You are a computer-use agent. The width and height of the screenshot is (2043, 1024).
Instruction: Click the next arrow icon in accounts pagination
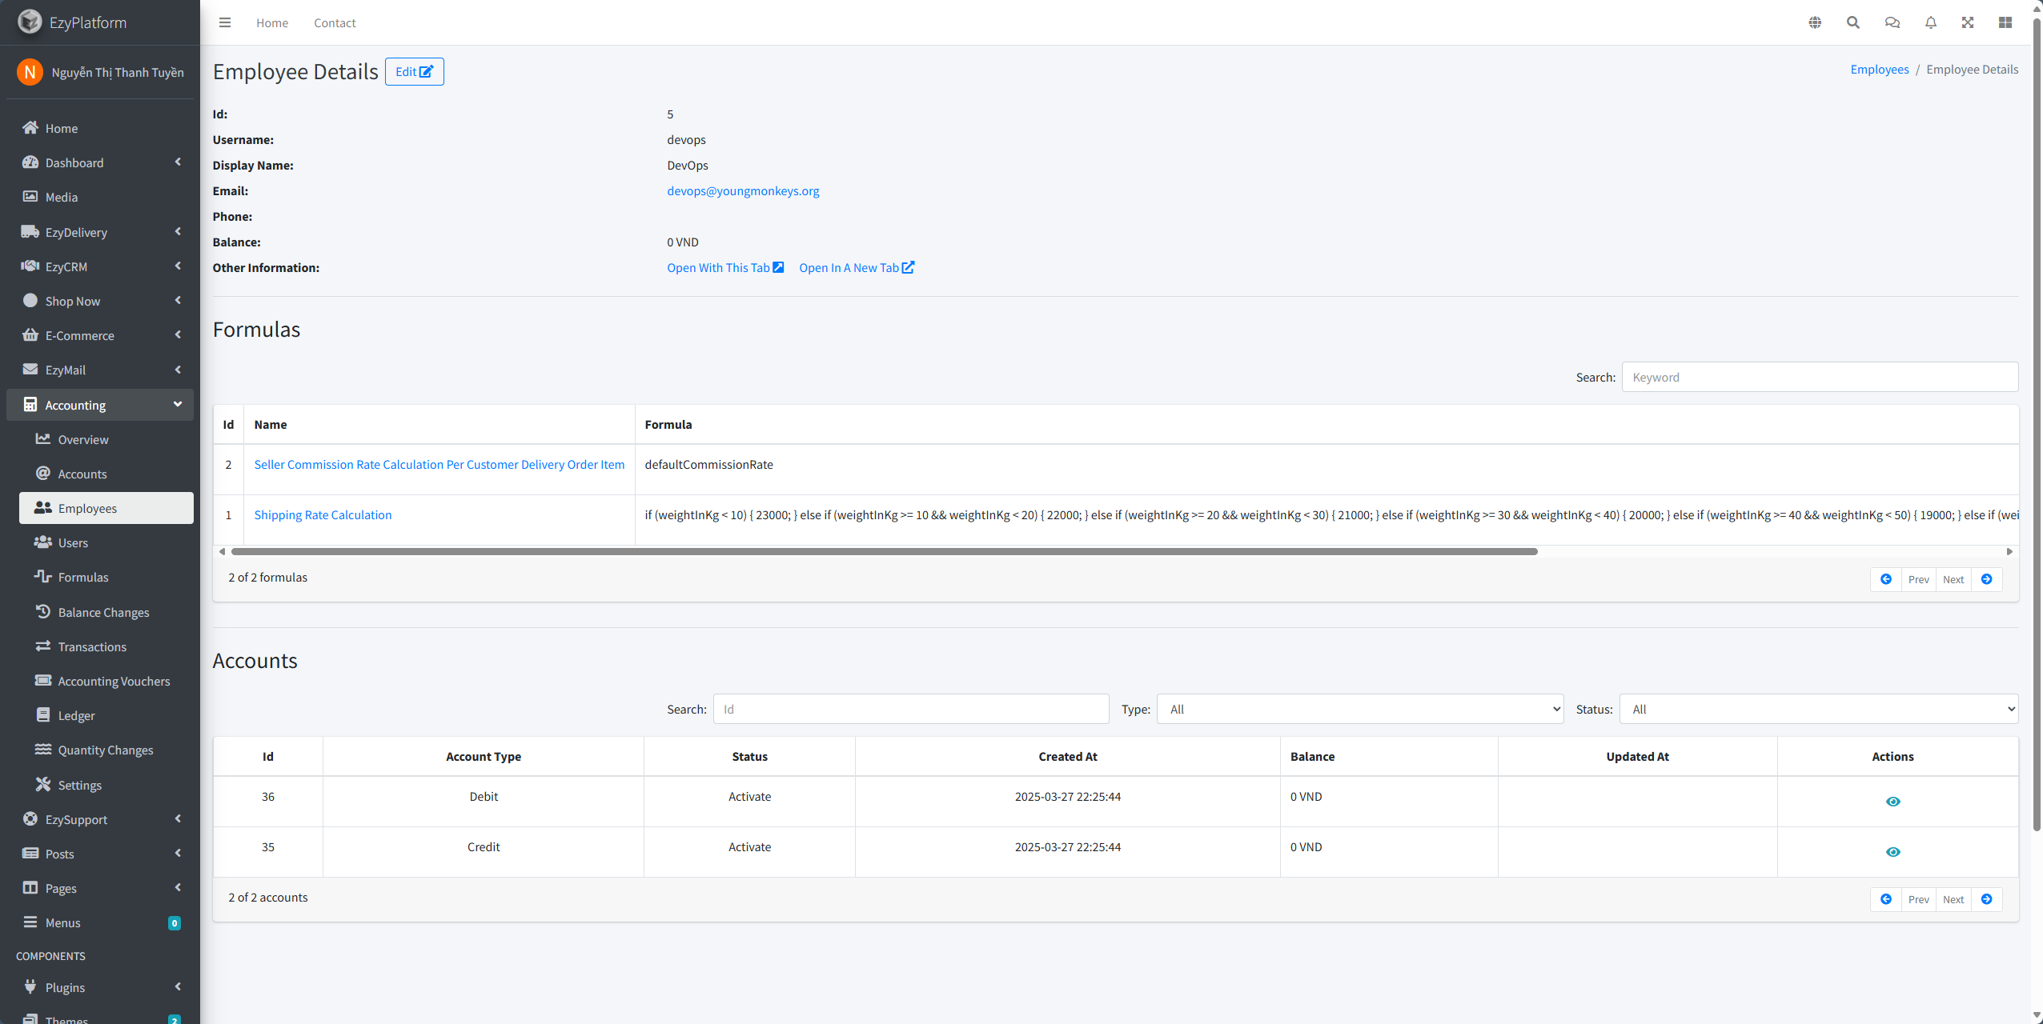[1987, 899]
